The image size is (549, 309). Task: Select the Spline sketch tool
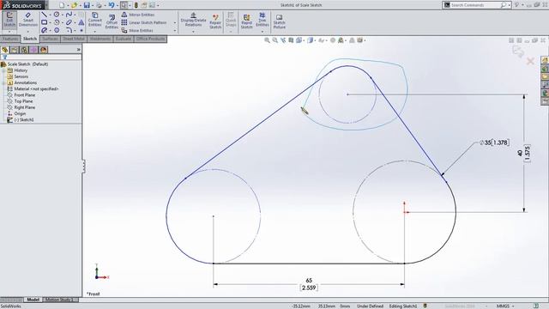pos(69,15)
